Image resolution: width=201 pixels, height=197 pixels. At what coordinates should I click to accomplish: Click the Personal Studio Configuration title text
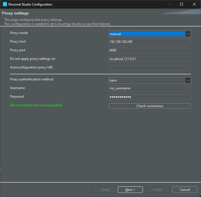(x=30, y=4)
